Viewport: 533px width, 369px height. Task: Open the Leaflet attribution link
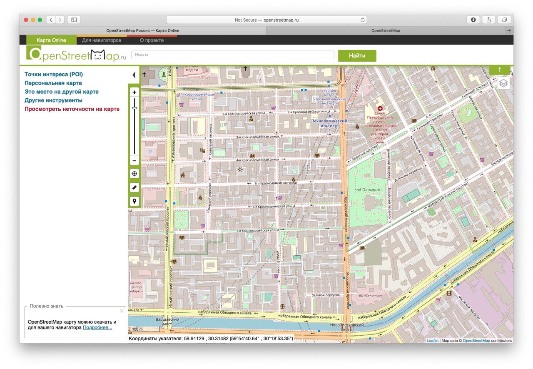(433, 340)
